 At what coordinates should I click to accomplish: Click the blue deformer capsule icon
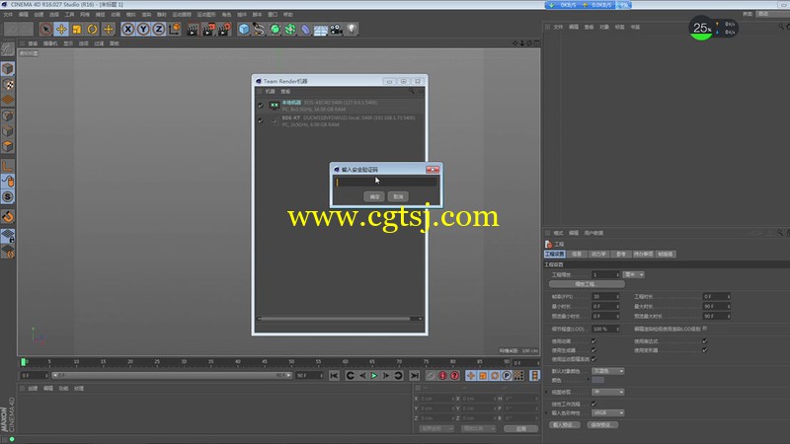click(x=305, y=30)
